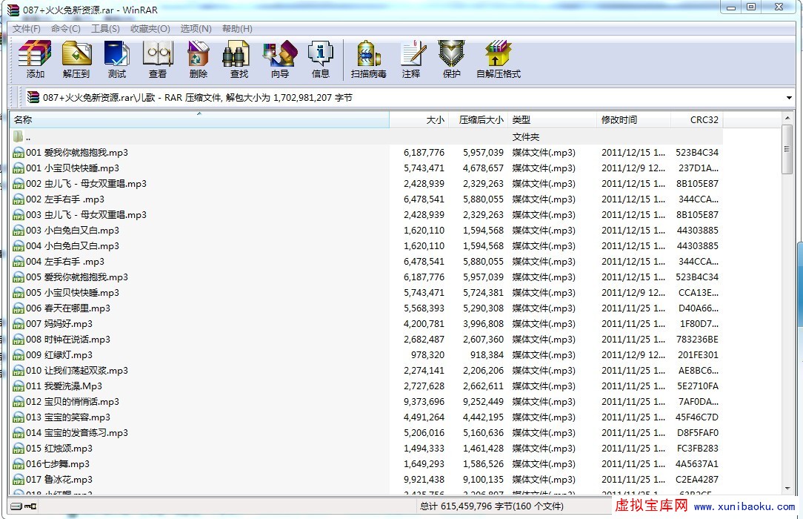Launch the 向导 (Wizard) icon
Image resolution: width=803 pixels, height=519 pixels.
[279, 59]
